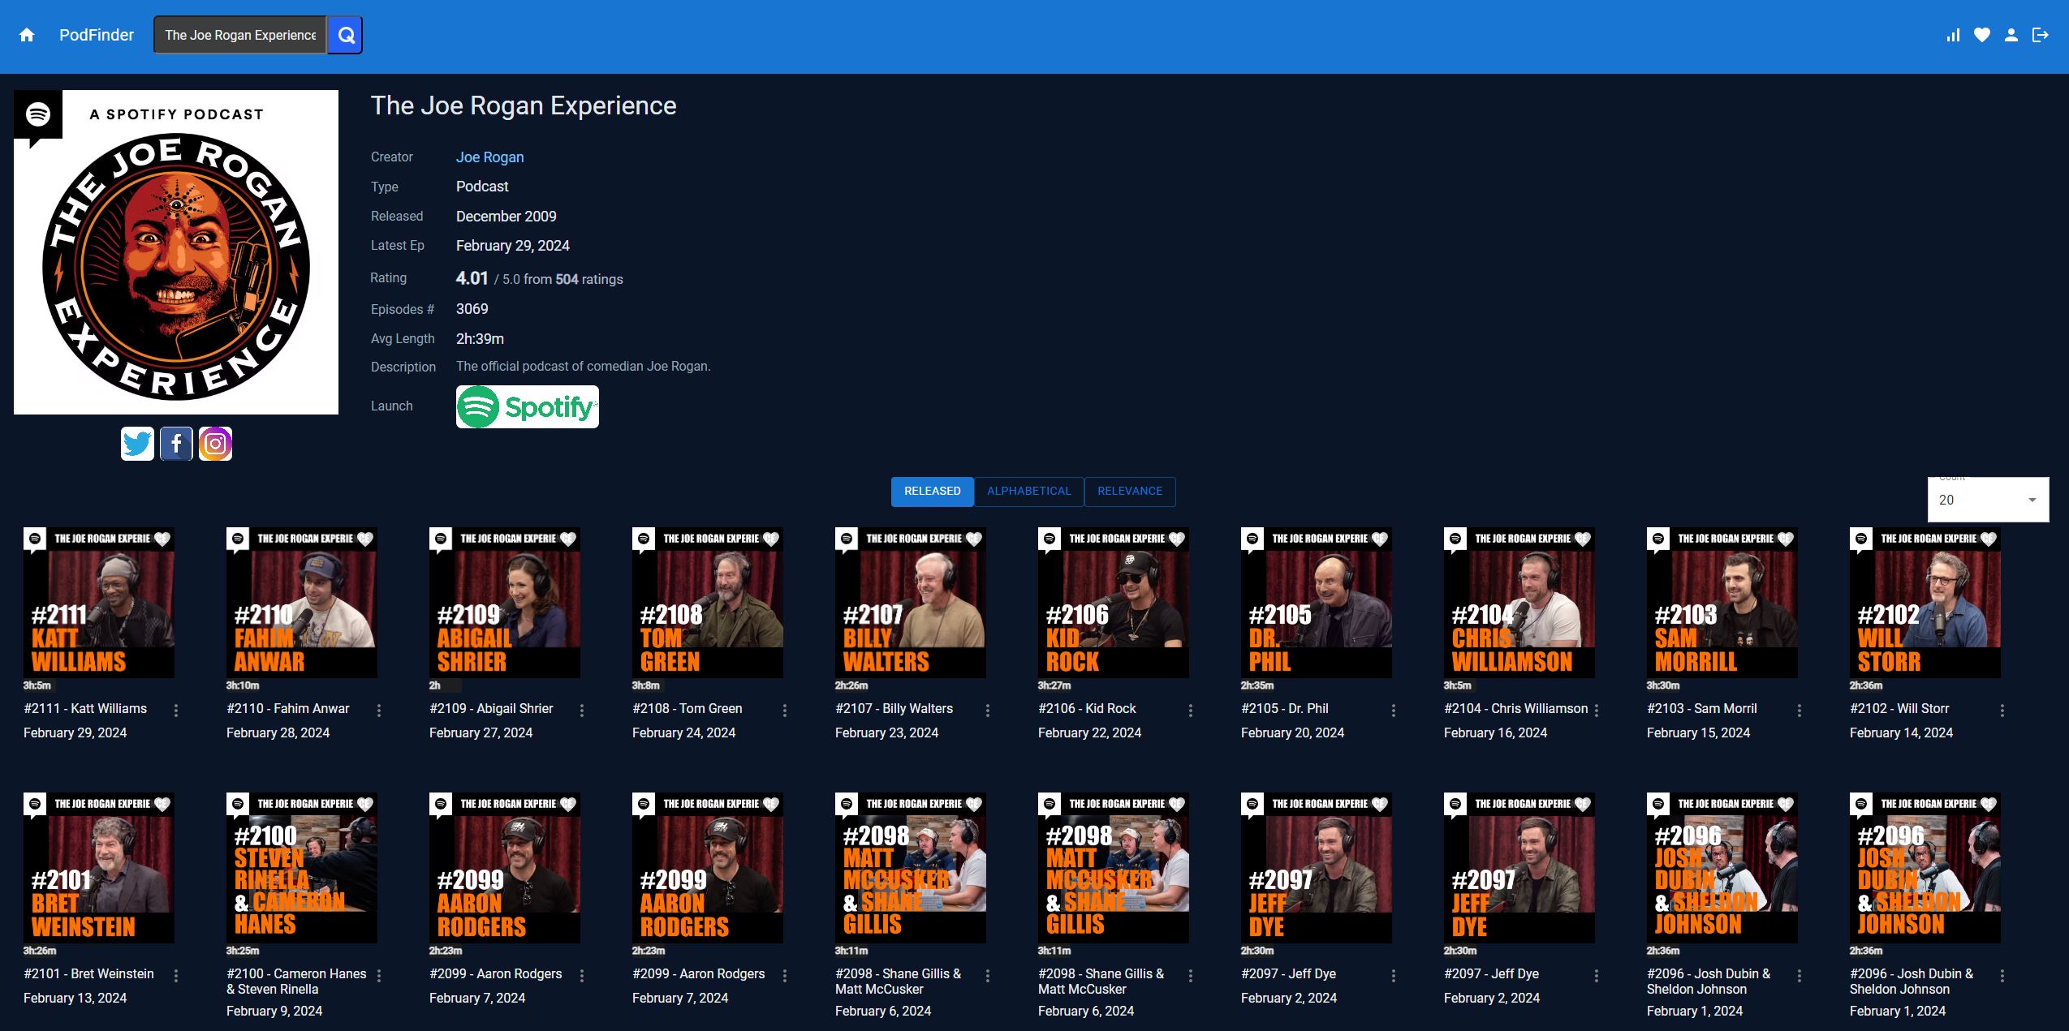2069x1031 pixels.
Task: Launch the podcast on Spotify
Action: [527, 406]
